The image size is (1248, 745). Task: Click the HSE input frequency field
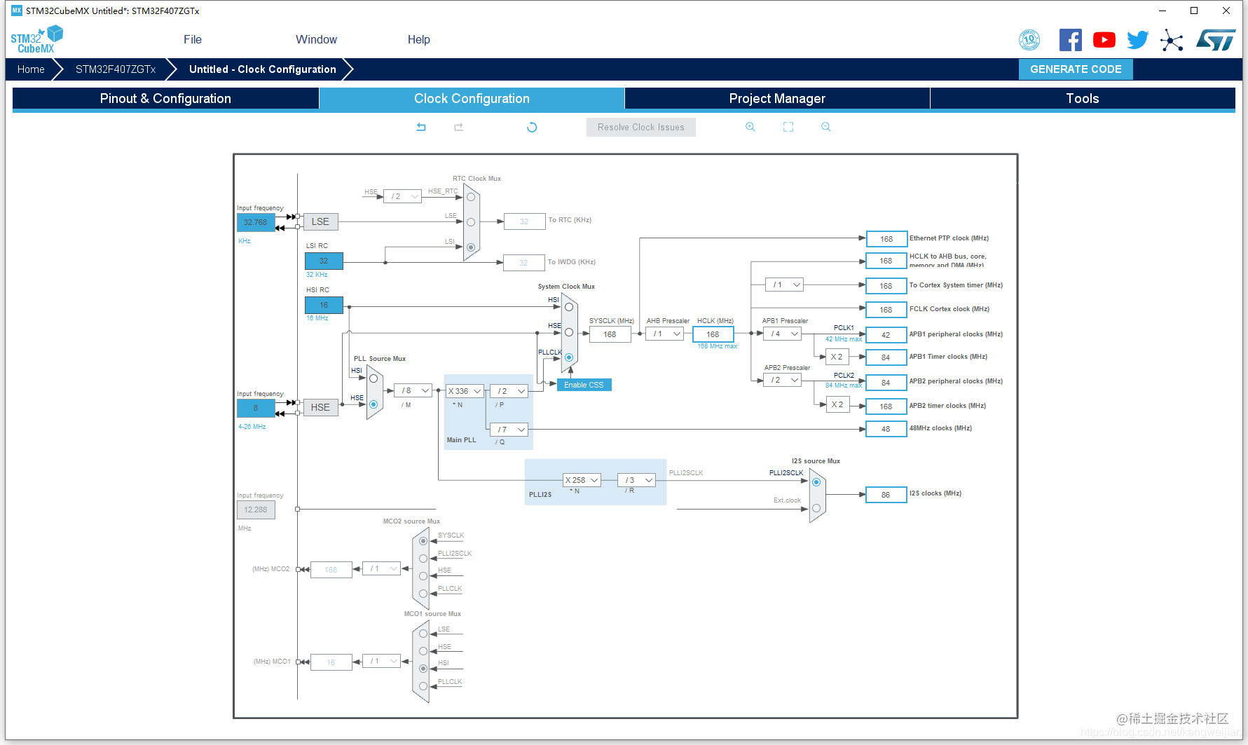pos(256,408)
